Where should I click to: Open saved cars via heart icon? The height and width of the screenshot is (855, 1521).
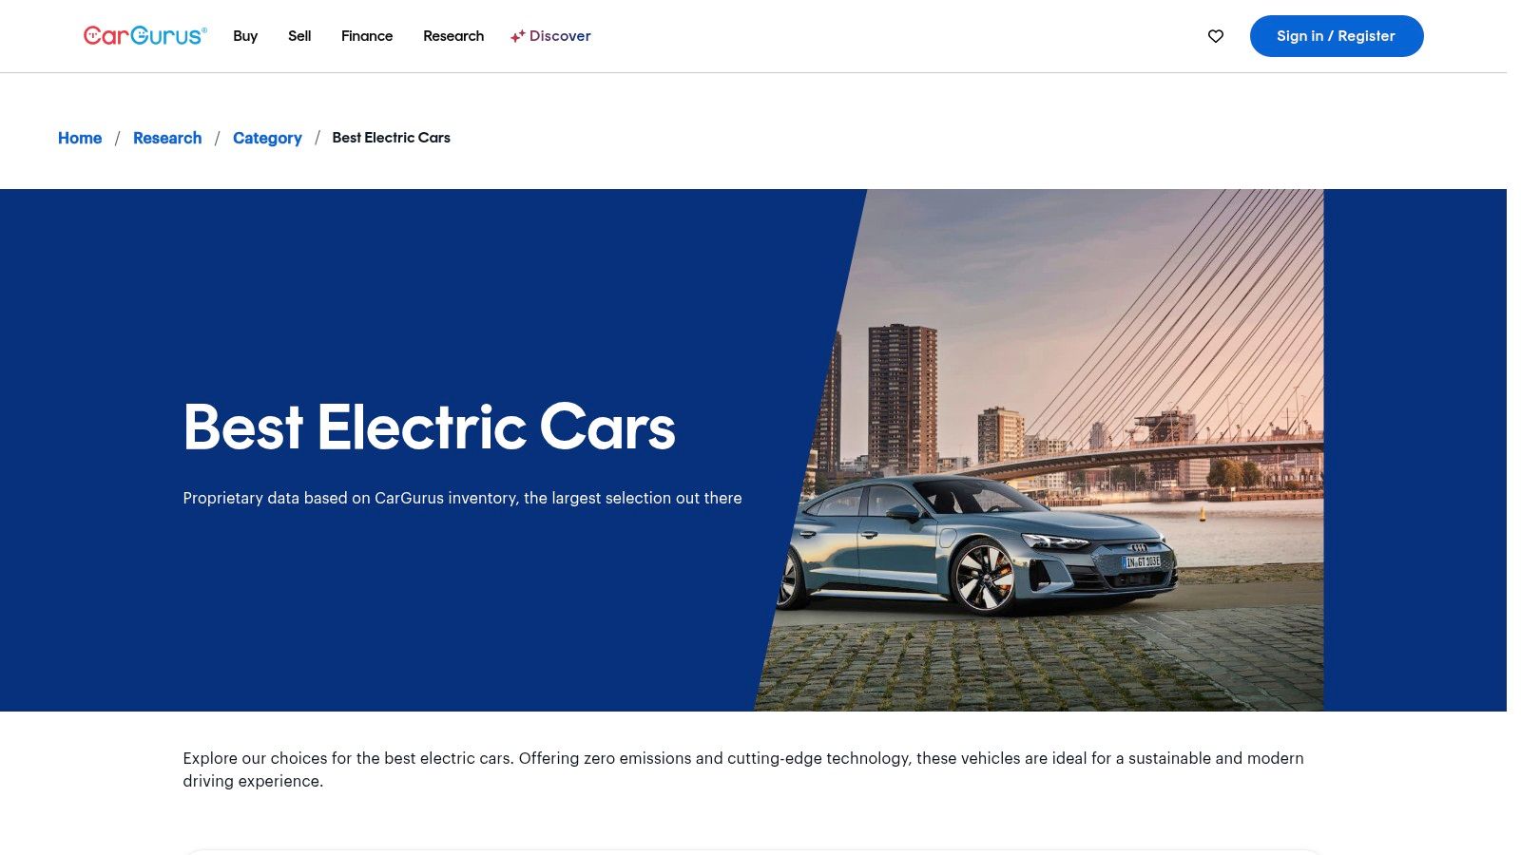1216,36
